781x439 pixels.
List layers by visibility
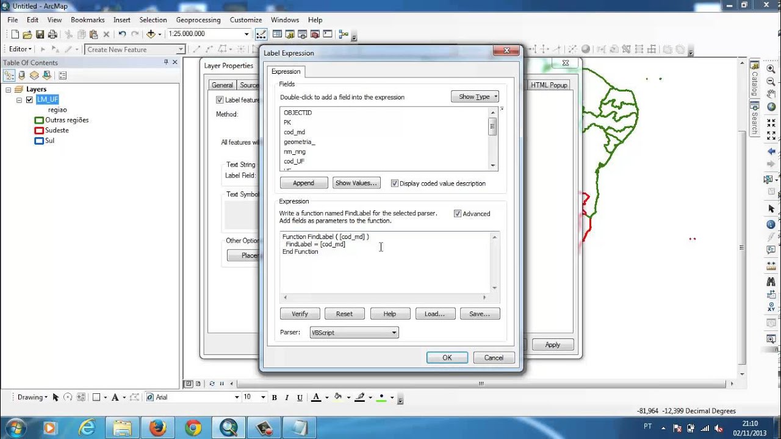(x=34, y=76)
